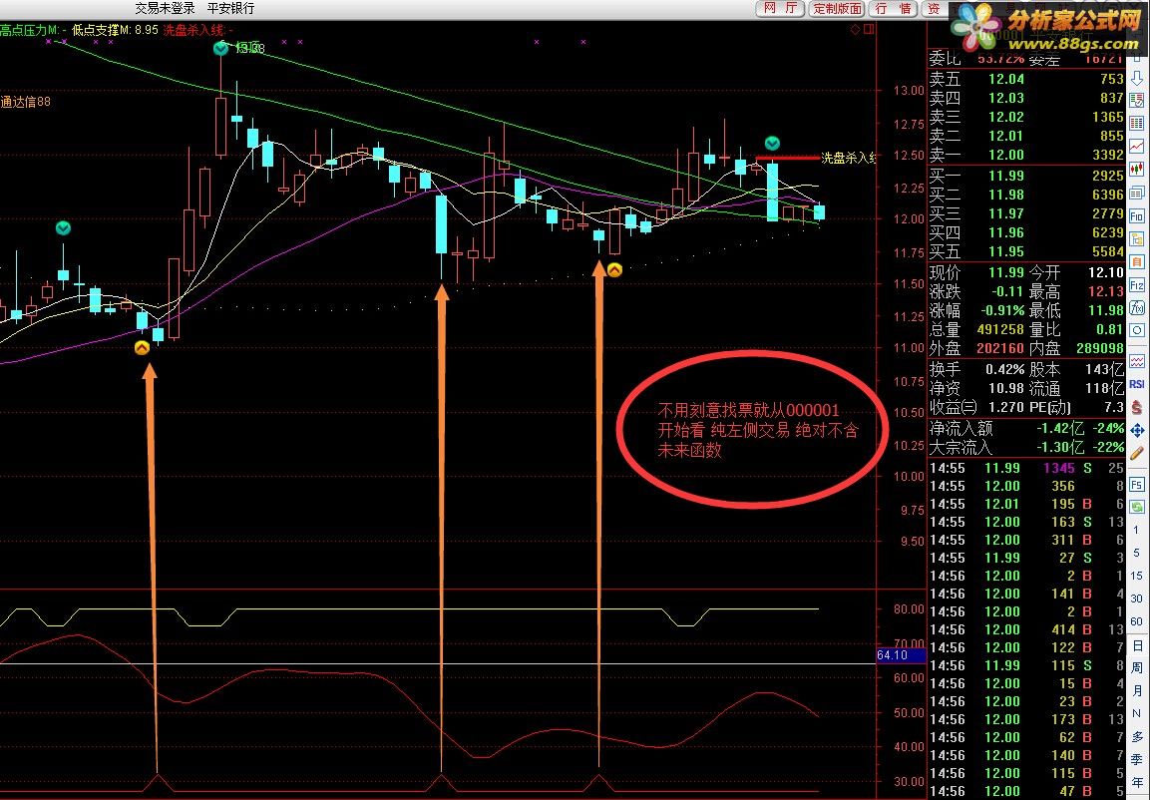Screen dimensions: 1150x800
Task: Click the 总量 491258 value
Action: 1000,330
